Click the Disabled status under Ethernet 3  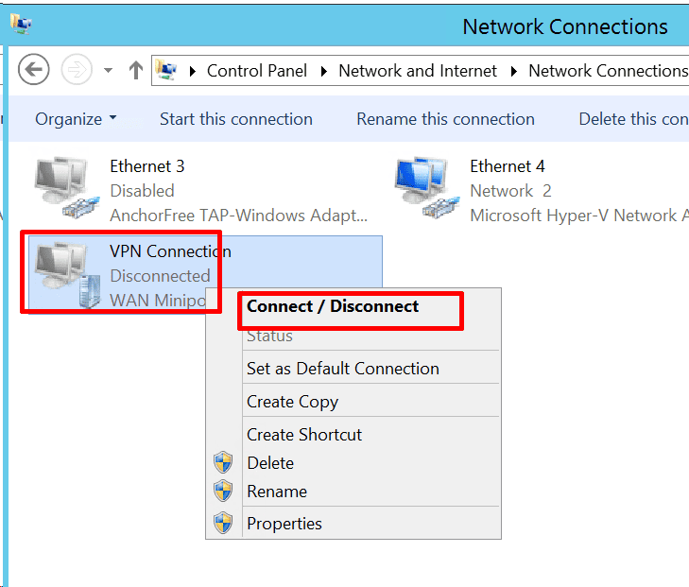tap(142, 191)
